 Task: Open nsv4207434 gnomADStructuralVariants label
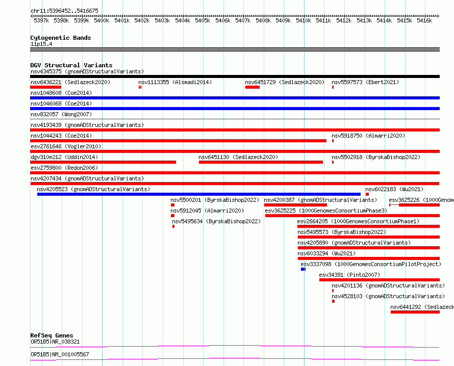coord(87,178)
